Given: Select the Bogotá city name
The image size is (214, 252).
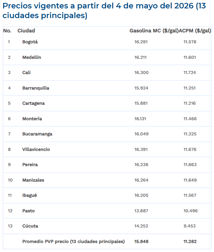Looking at the screenshot, I should (30, 42).
